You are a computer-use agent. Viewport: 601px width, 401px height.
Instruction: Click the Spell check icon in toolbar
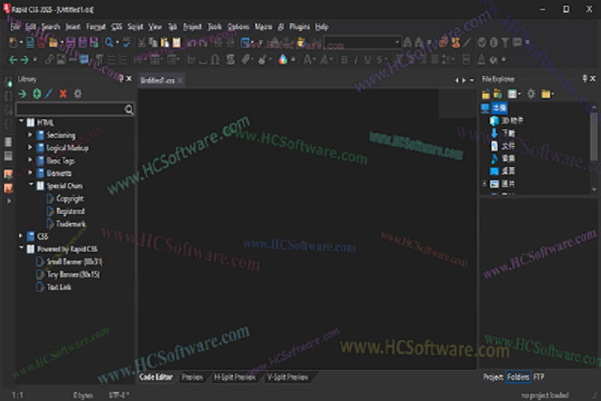click(x=127, y=43)
